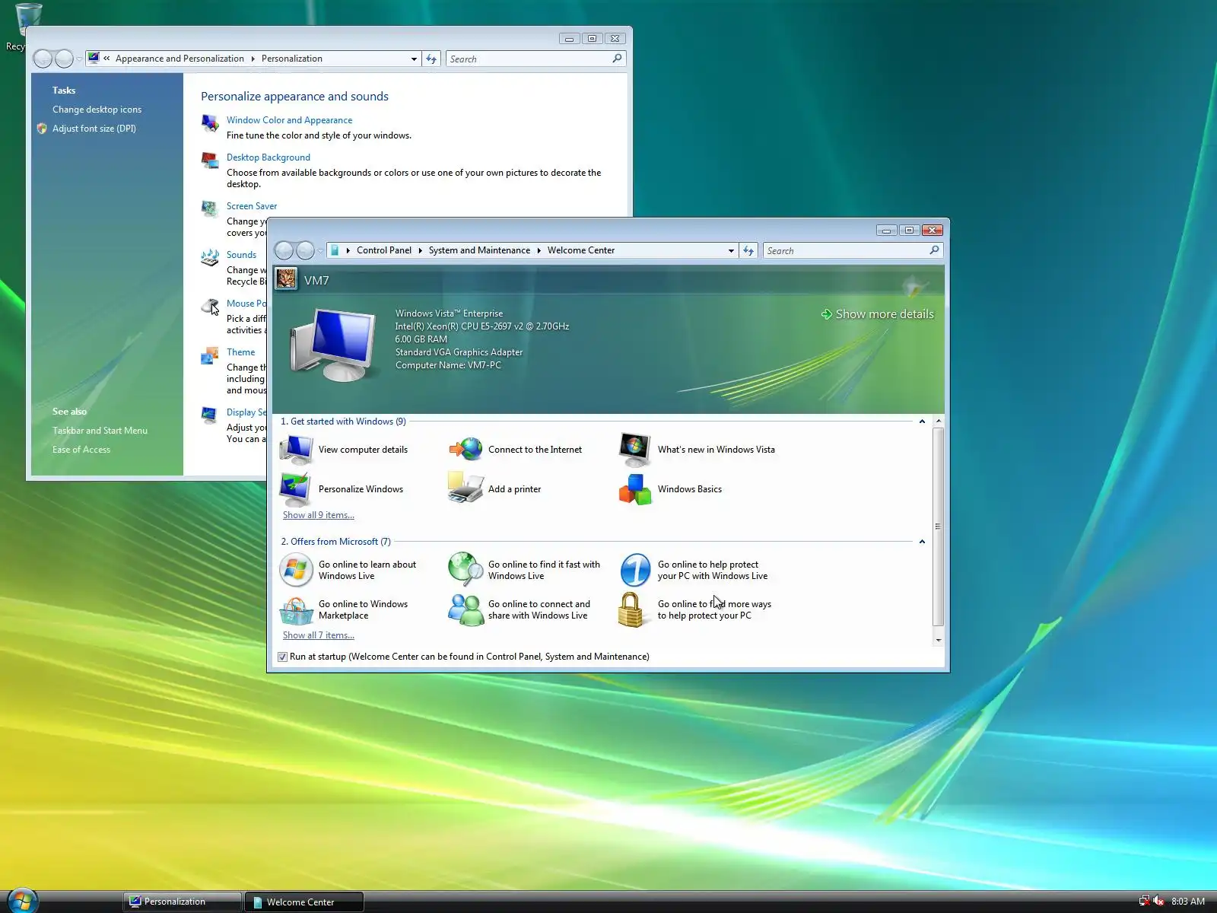Click the help protect your PC OneCare icon
The height and width of the screenshot is (913, 1217).
coord(635,570)
